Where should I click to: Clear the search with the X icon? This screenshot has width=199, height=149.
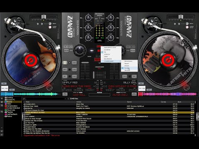66,99
